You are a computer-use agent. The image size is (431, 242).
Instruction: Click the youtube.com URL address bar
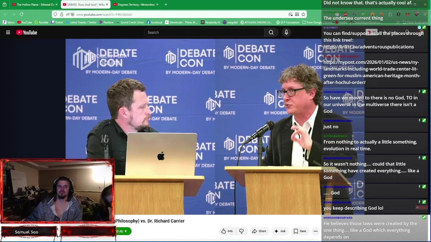click(x=180, y=14)
